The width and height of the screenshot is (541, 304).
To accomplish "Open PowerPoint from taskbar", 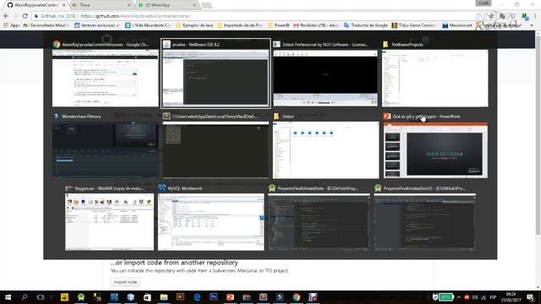I will (x=230, y=297).
